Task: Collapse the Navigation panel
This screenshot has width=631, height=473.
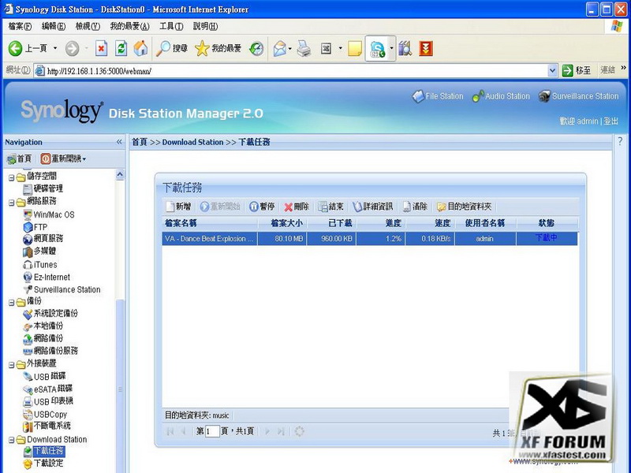Action: pos(119,142)
